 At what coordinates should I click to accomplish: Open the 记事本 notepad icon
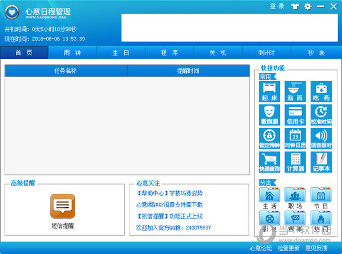point(321,162)
